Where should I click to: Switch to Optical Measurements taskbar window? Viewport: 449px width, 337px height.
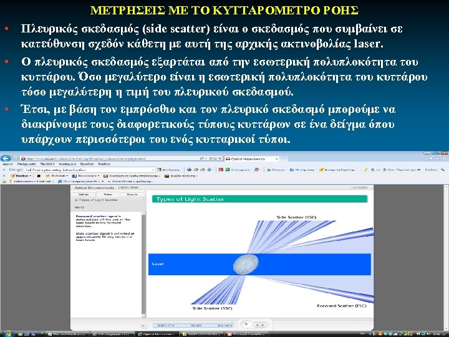(x=158, y=334)
